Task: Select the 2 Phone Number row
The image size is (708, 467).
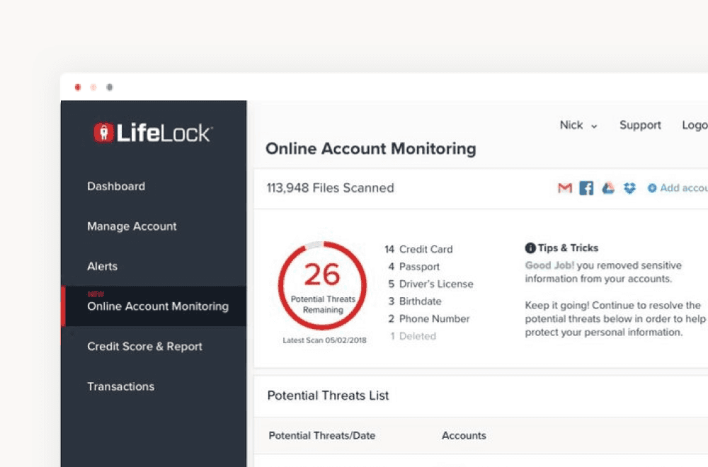Action: click(428, 318)
